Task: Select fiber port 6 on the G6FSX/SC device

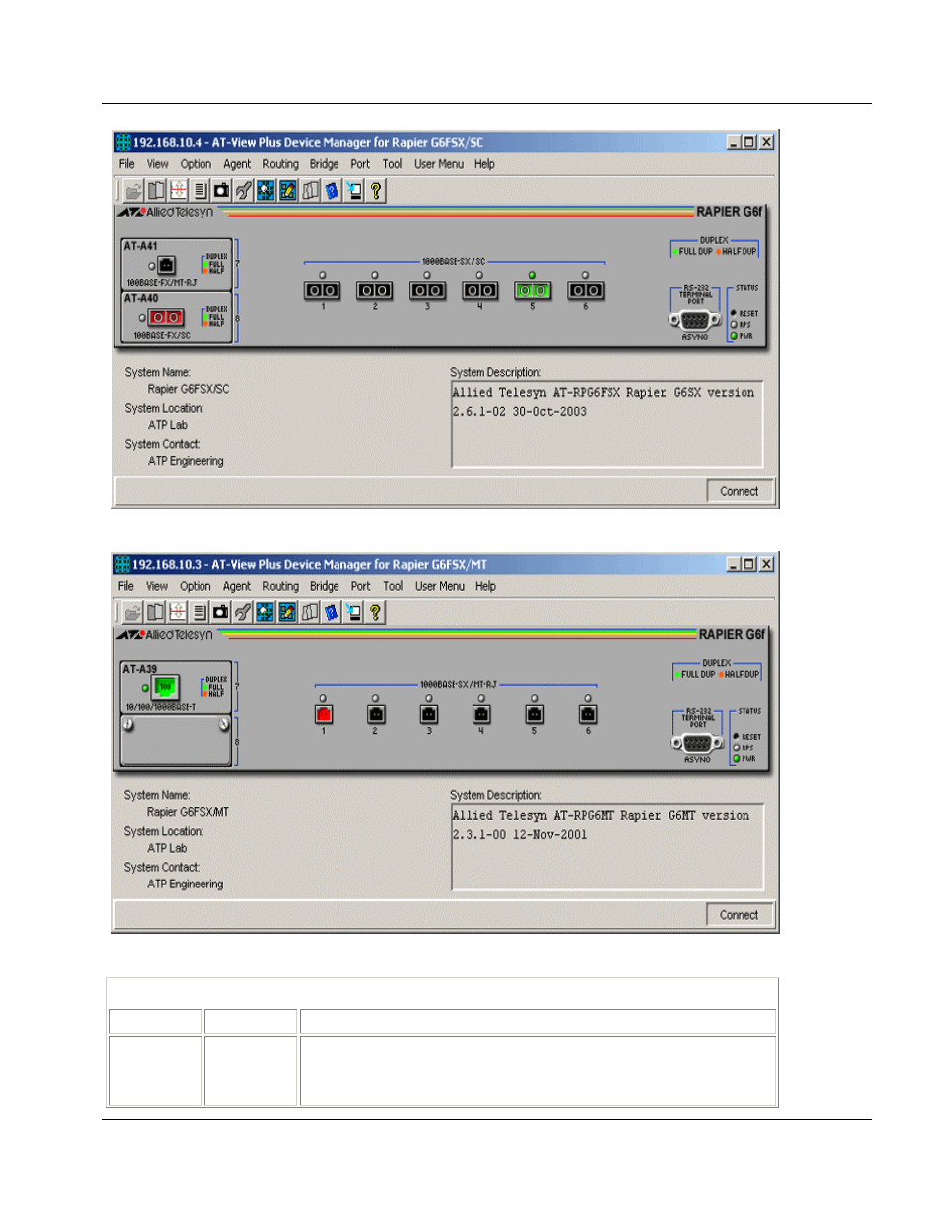Action: (x=585, y=290)
